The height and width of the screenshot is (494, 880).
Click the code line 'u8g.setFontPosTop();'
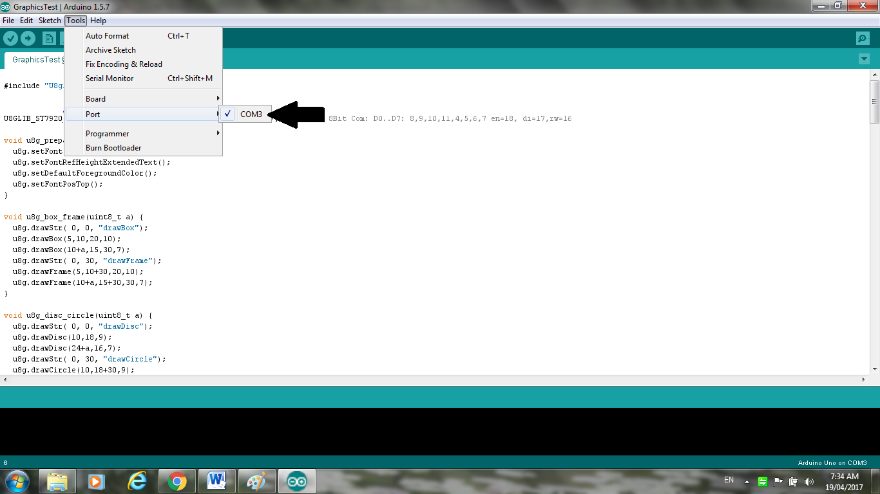click(x=57, y=184)
